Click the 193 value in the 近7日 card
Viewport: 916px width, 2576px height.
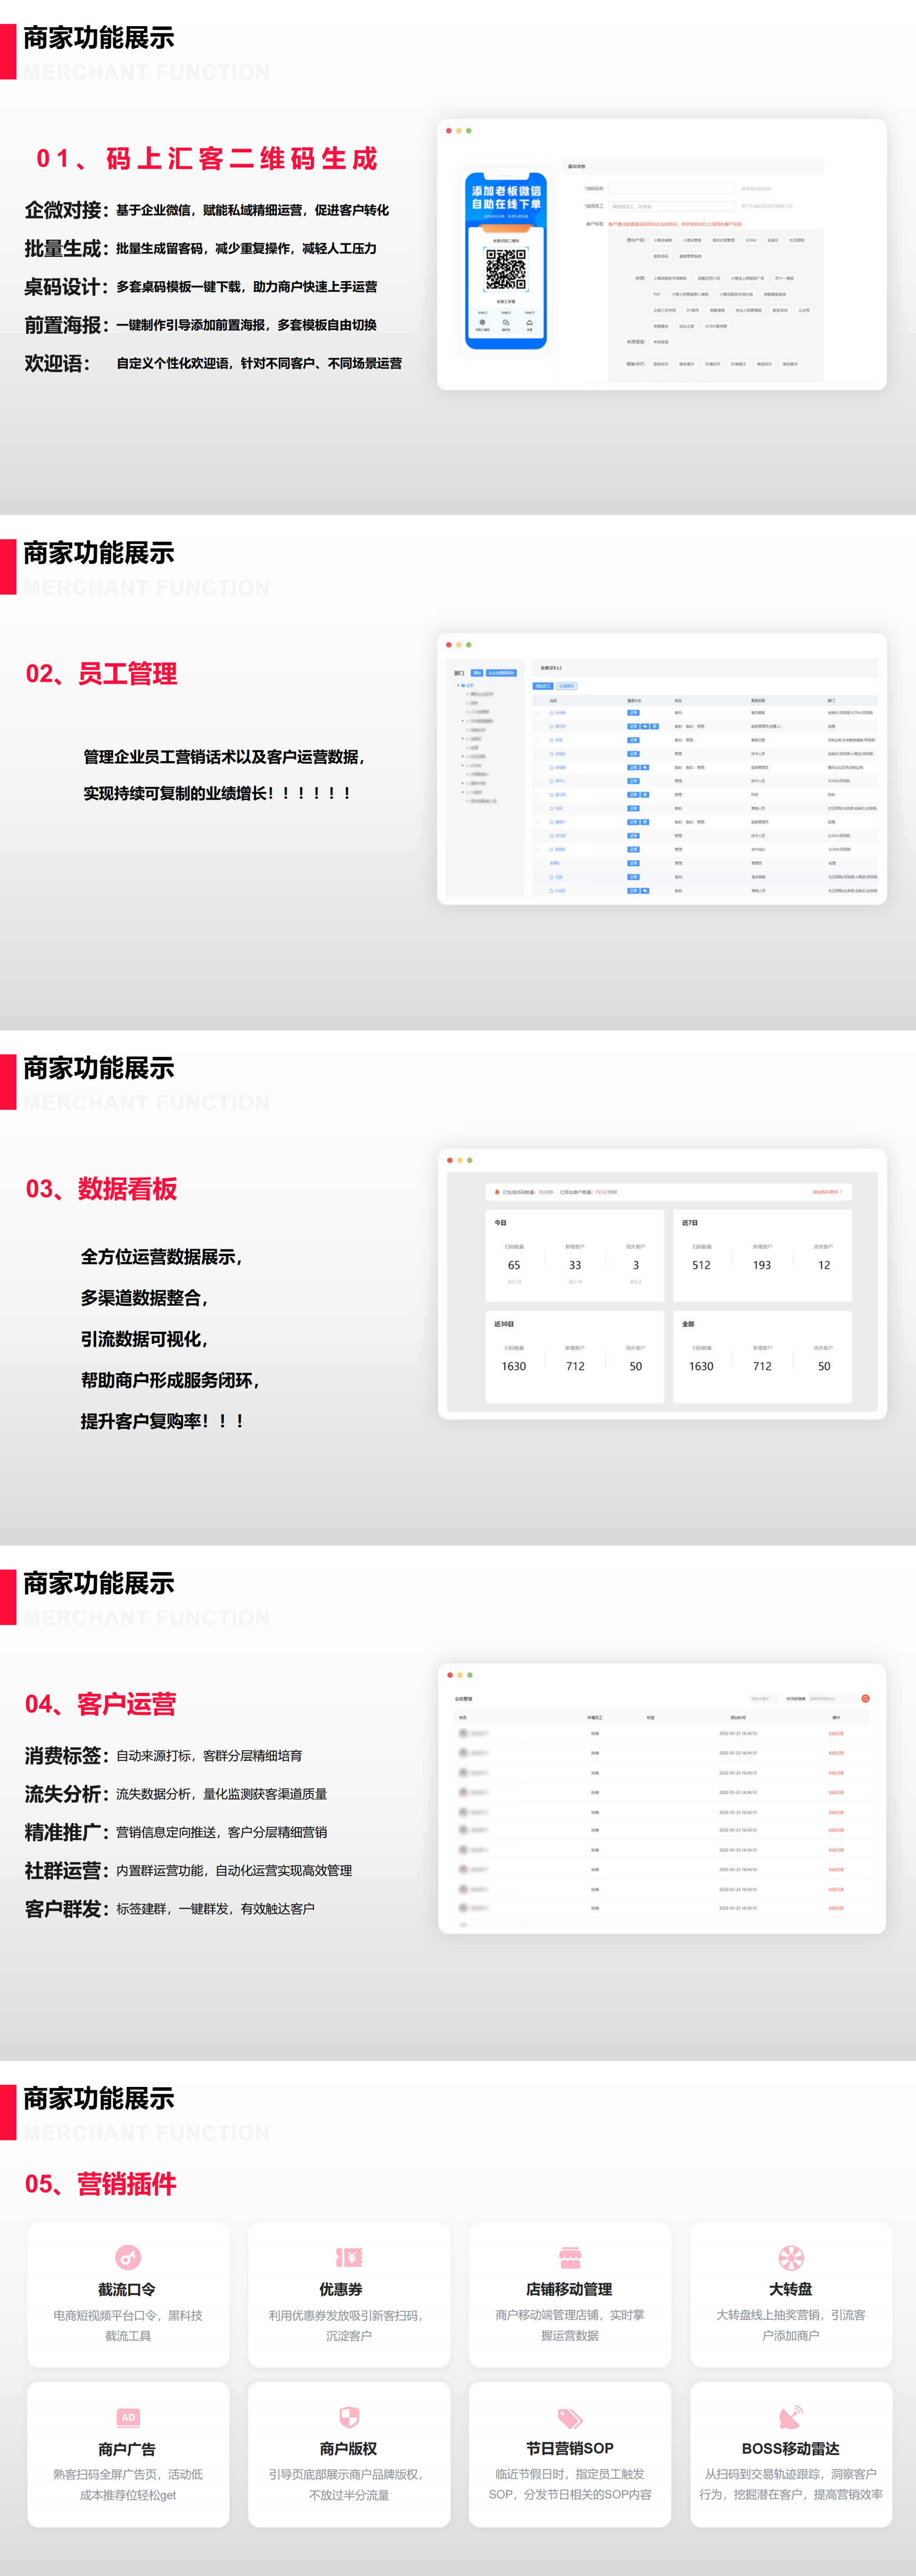pyautogui.click(x=762, y=1265)
